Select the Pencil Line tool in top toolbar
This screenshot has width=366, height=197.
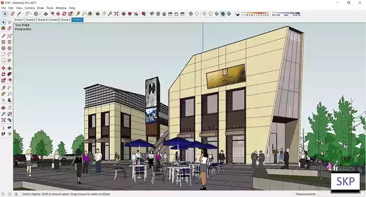point(19,14)
